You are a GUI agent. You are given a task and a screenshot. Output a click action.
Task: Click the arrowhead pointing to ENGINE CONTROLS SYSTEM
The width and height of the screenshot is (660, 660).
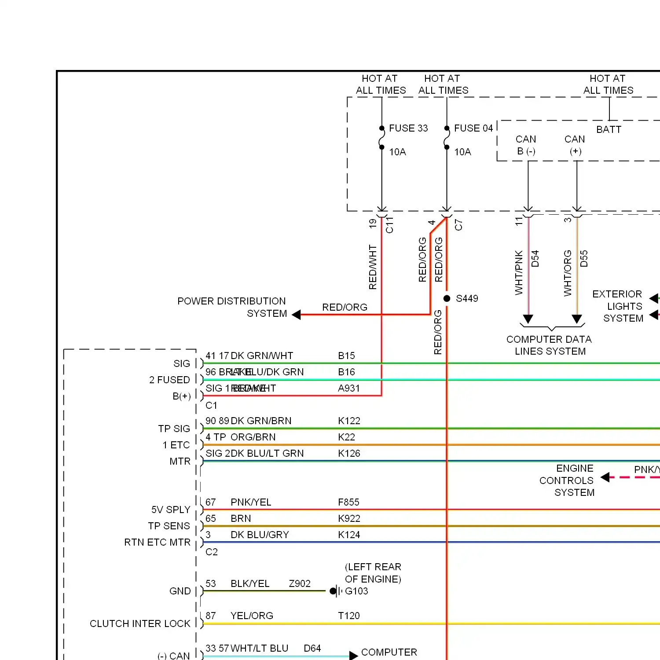[x=605, y=477]
